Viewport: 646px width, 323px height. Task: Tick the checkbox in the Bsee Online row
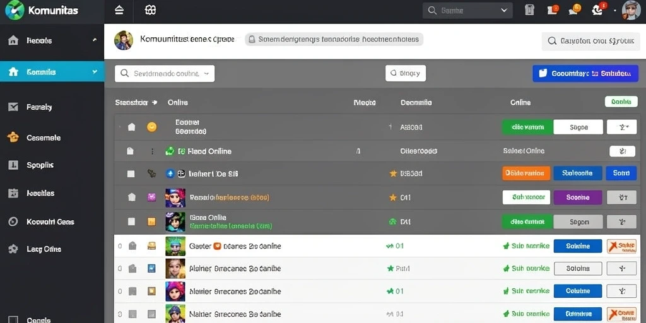point(131,221)
